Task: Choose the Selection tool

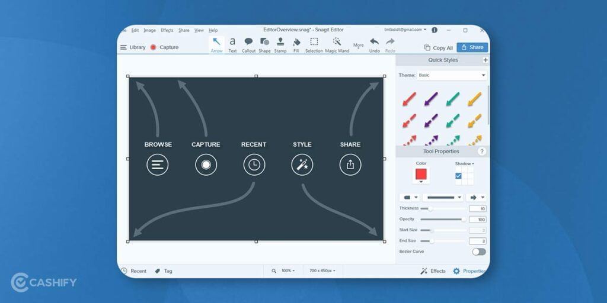Action: [x=314, y=45]
